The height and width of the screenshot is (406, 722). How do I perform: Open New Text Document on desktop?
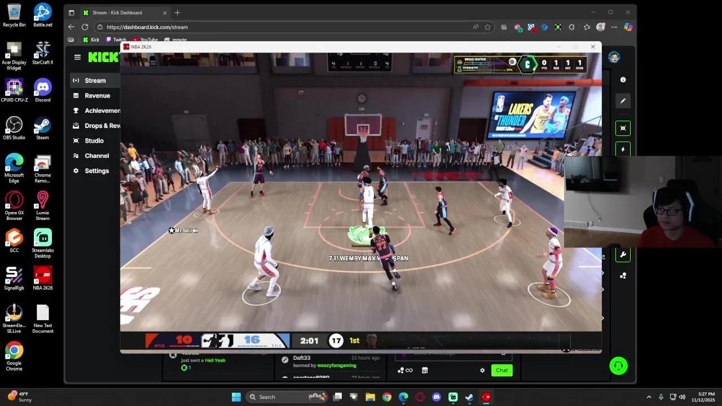[43, 319]
